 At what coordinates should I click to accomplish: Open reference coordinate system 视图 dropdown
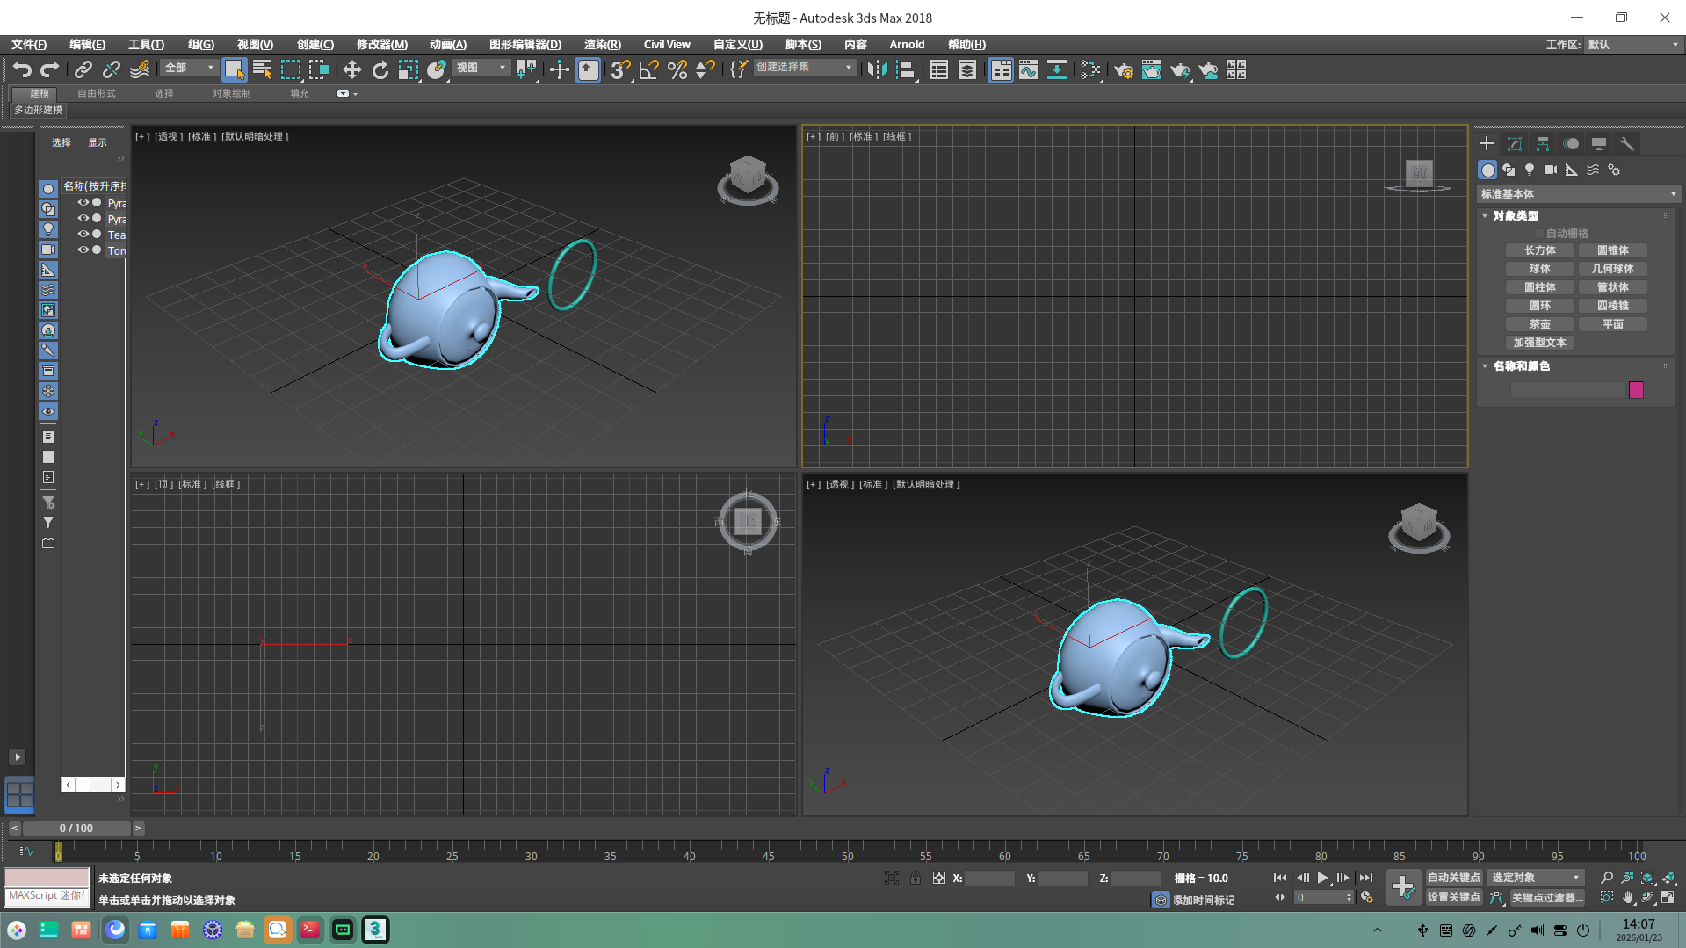(480, 68)
